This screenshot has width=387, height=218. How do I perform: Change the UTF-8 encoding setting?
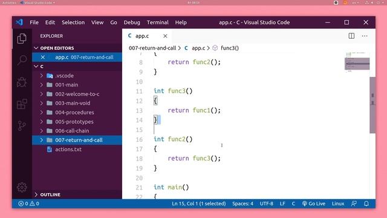pos(266,203)
